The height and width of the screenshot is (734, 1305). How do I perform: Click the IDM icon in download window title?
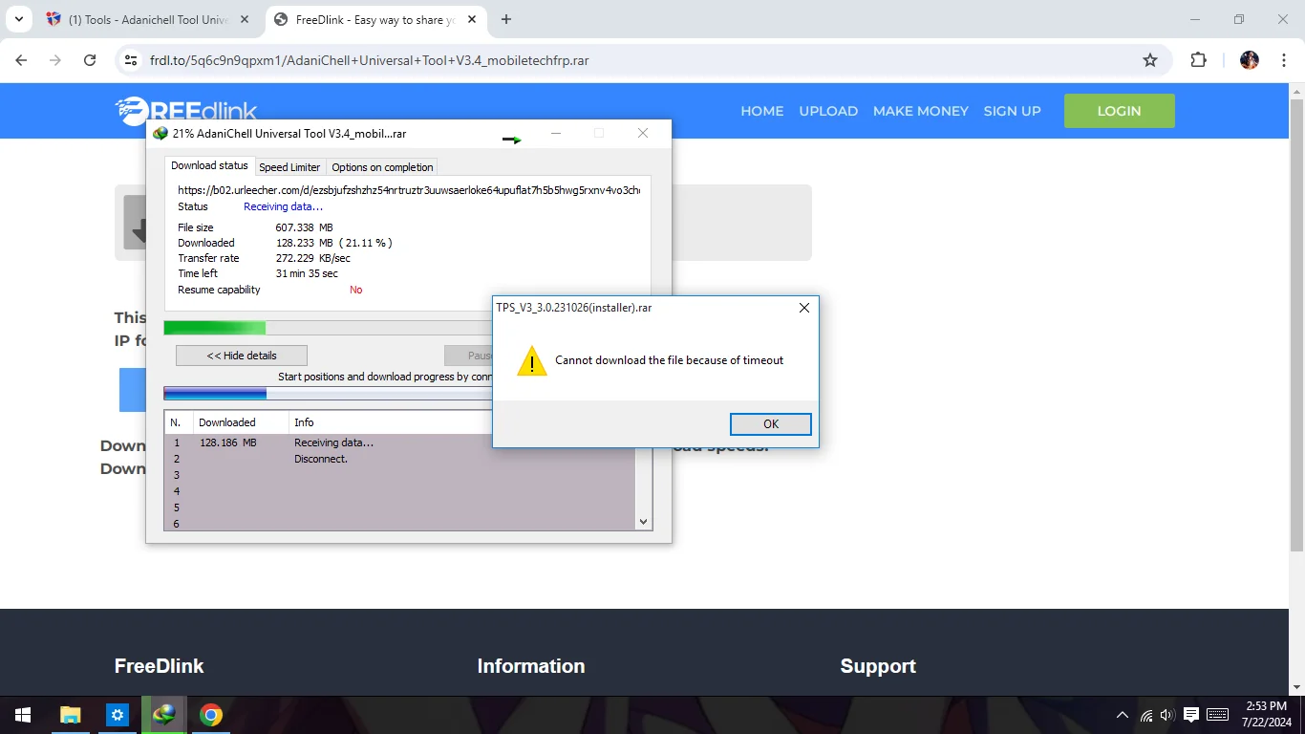(160, 134)
